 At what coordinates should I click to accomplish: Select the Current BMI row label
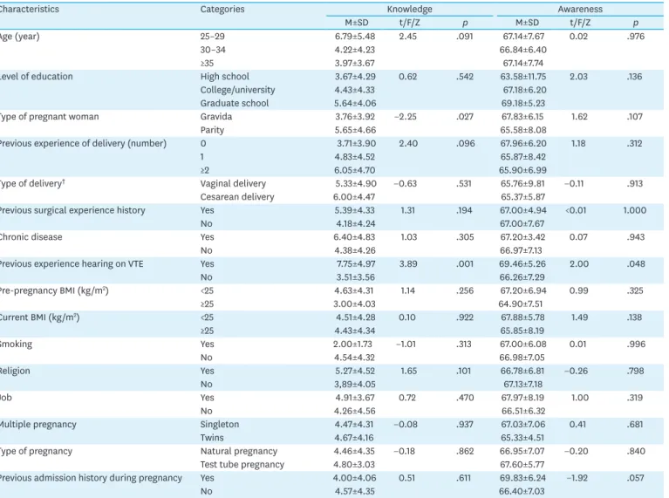[x=39, y=317]
